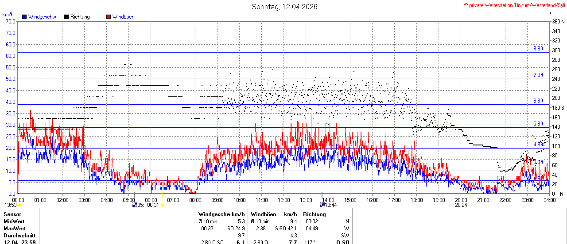Click the 6 Bft line label
The image size is (567, 244).
click(x=538, y=101)
